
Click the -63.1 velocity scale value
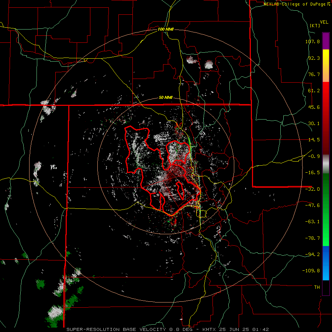click(x=312, y=222)
